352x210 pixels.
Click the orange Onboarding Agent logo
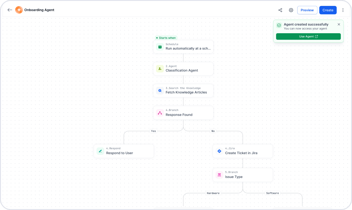click(x=19, y=10)
